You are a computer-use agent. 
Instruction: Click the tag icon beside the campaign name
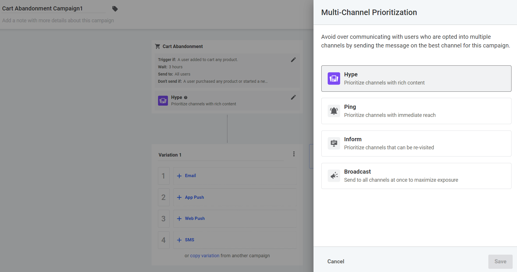(x=115, y=9)
